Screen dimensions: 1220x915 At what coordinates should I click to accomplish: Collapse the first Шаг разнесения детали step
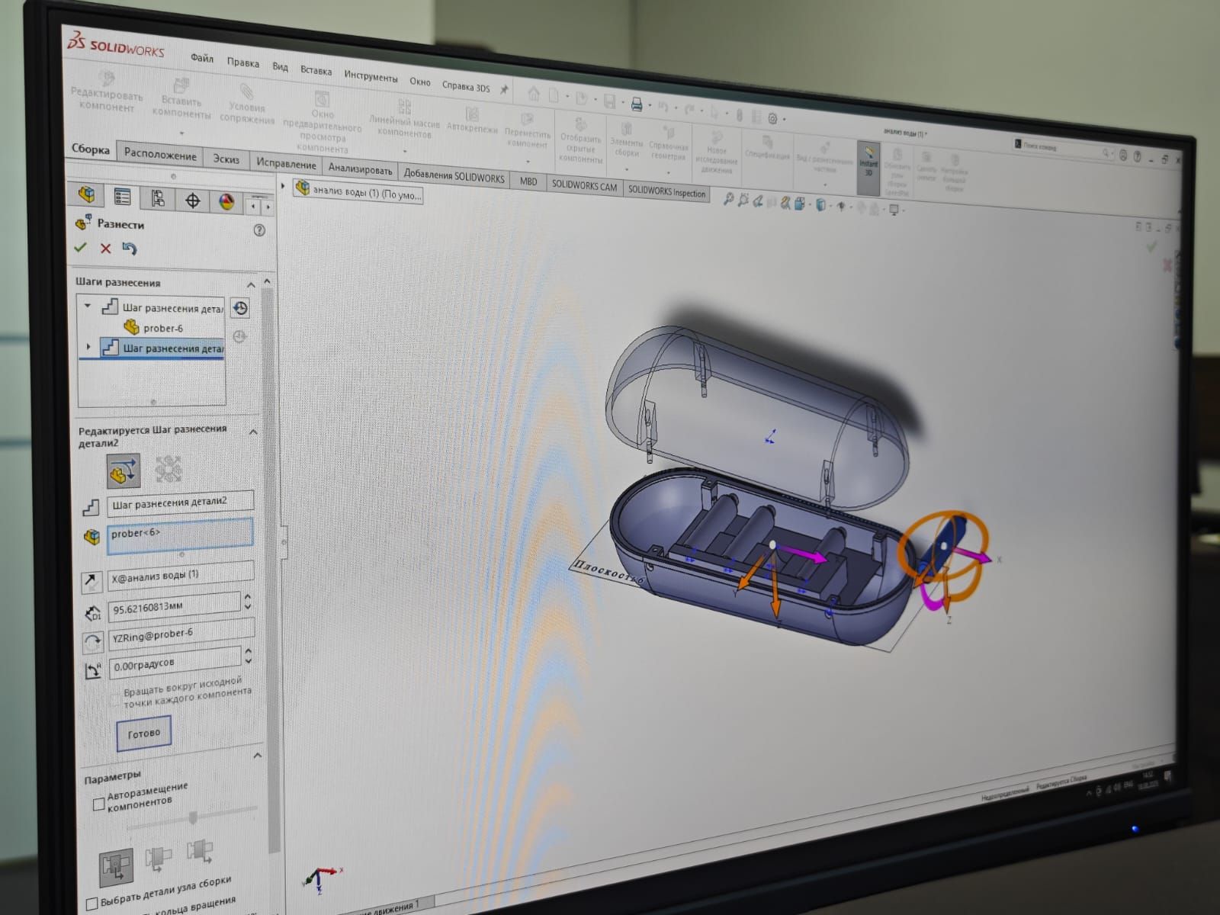point(87,306)
